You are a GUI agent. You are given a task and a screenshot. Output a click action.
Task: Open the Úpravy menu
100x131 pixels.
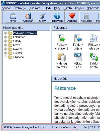(79, 8)
